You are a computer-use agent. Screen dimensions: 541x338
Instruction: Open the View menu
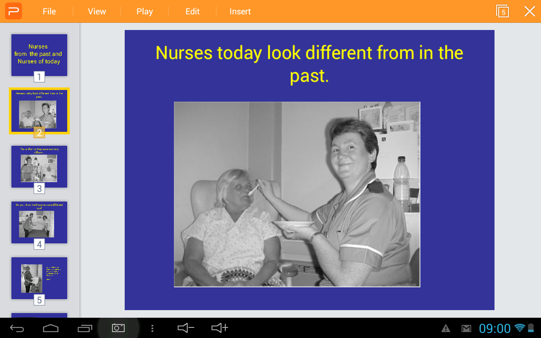tap(96, 11)
